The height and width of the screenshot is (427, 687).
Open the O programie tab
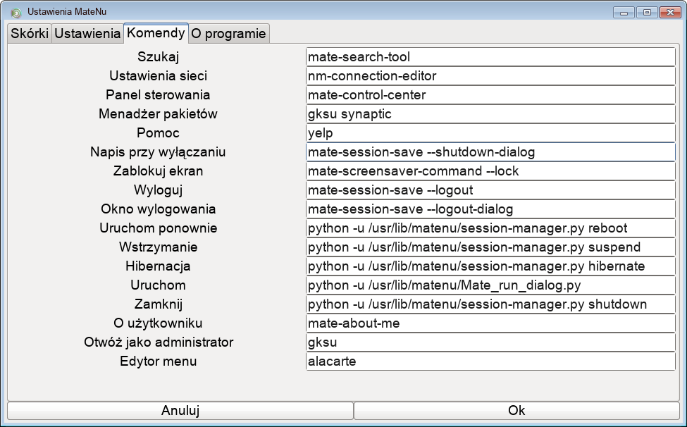[229, 34]
